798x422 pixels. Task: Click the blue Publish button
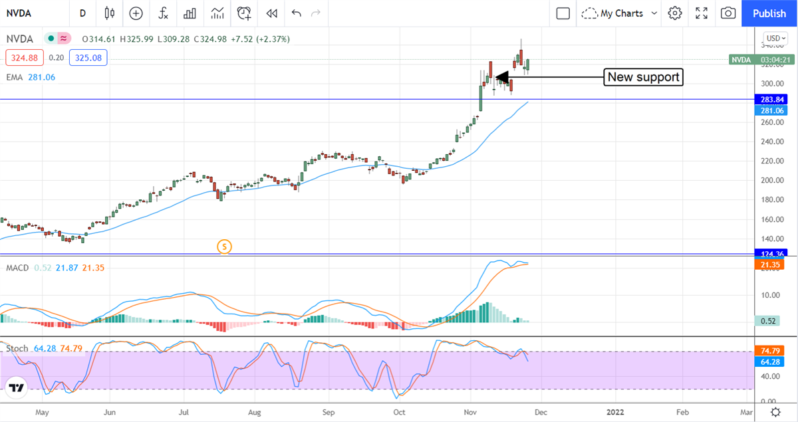coord(769,13)
